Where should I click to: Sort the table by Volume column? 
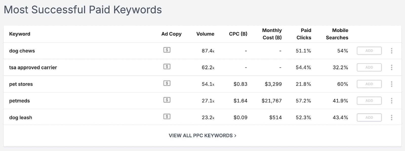pos(205,34)
